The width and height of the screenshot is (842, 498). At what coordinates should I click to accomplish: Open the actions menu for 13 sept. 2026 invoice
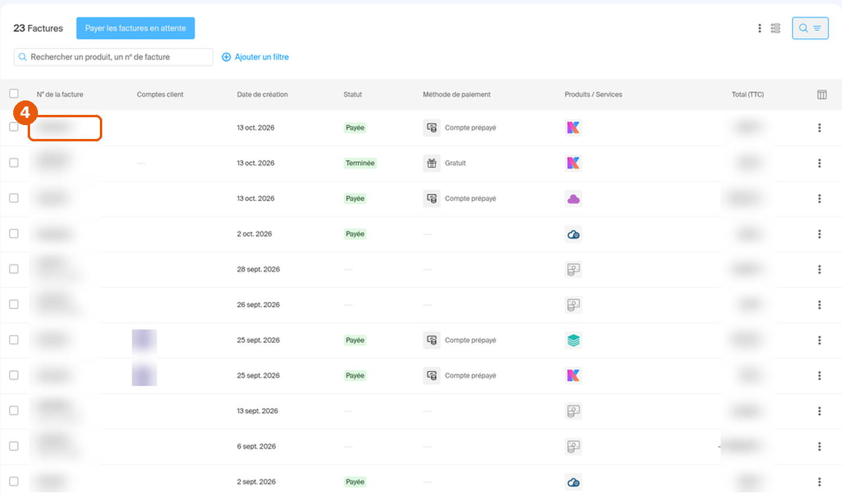(819, 411)
